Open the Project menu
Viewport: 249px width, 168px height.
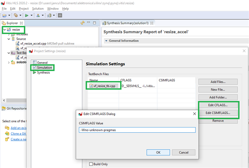point(24,8)
